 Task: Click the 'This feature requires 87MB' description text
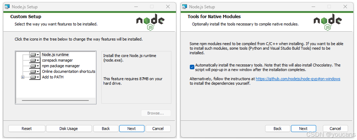click(133, 81)
